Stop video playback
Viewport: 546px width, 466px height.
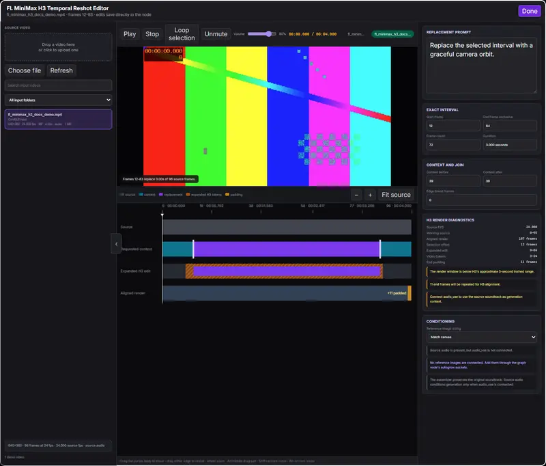pos(152,34)
